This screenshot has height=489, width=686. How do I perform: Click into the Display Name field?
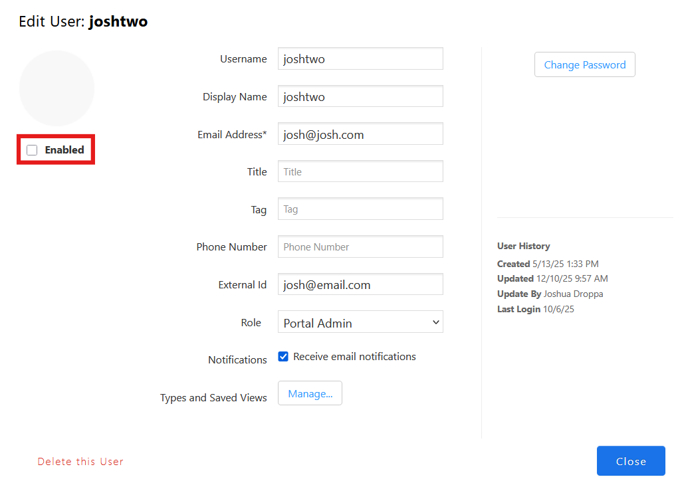[360, 96]
